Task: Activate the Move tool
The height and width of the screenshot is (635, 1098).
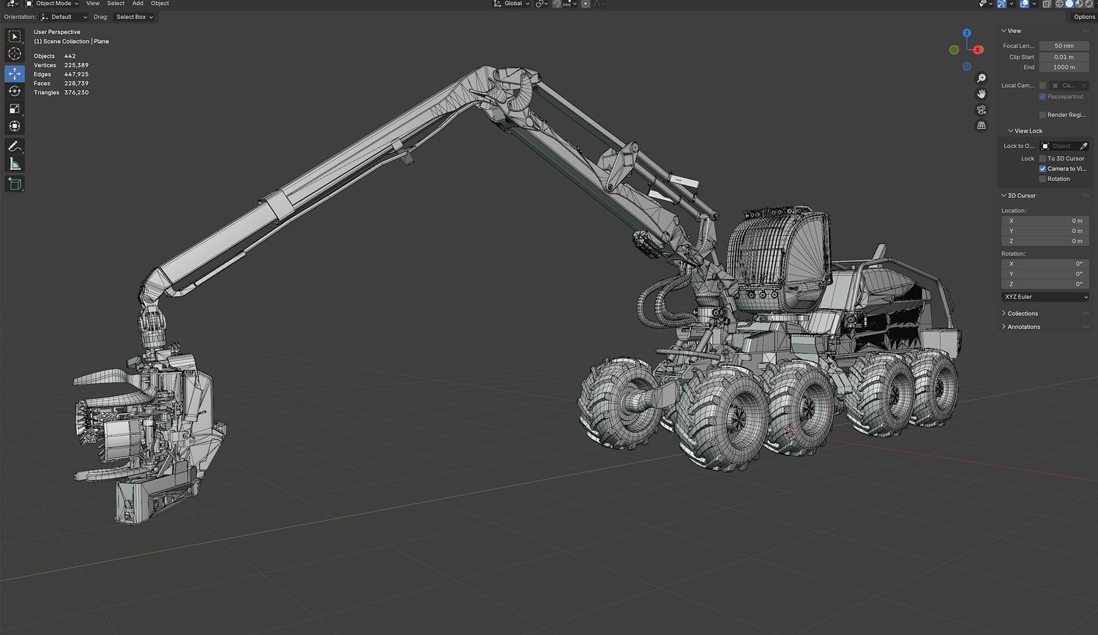Action: pyautogui.click(x=15, y=73)
